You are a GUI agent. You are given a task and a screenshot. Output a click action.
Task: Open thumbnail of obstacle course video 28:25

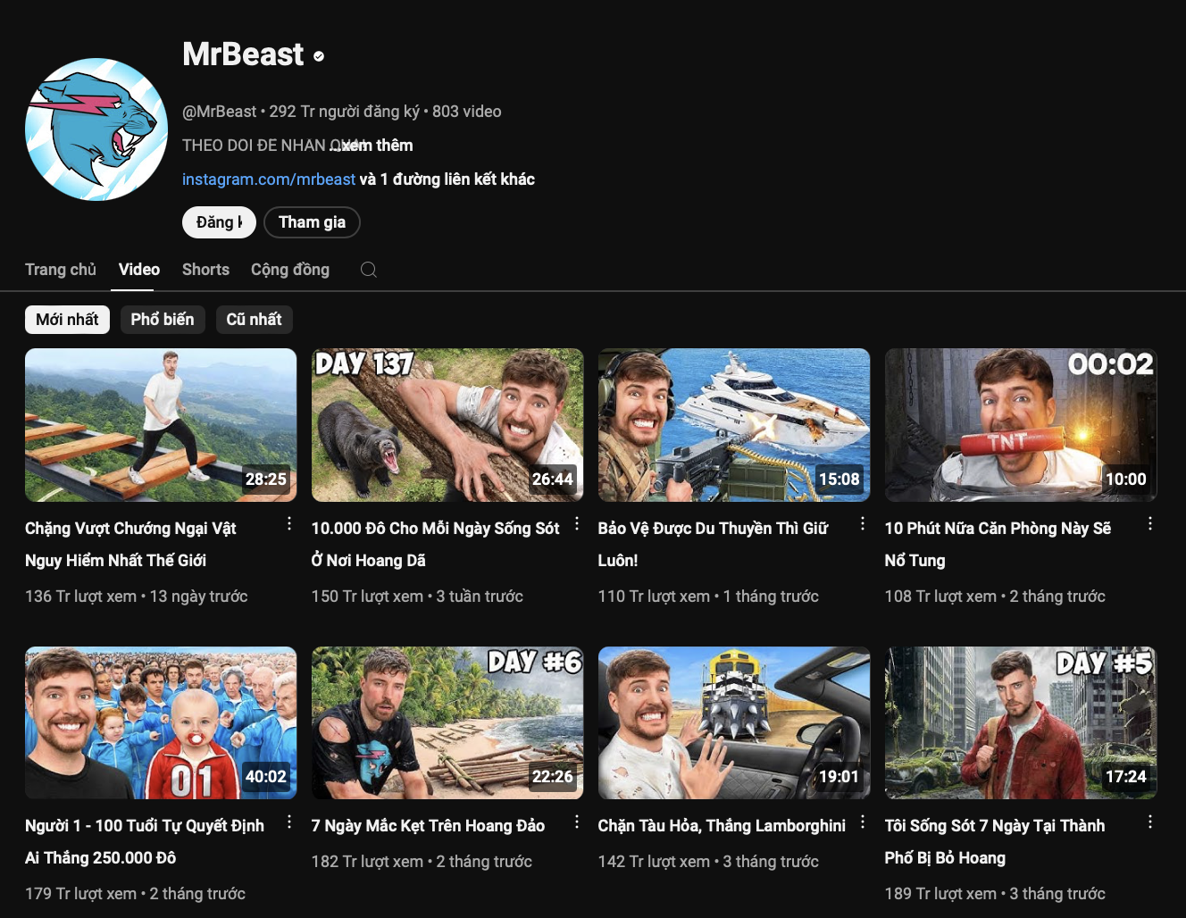click(161, 425)
